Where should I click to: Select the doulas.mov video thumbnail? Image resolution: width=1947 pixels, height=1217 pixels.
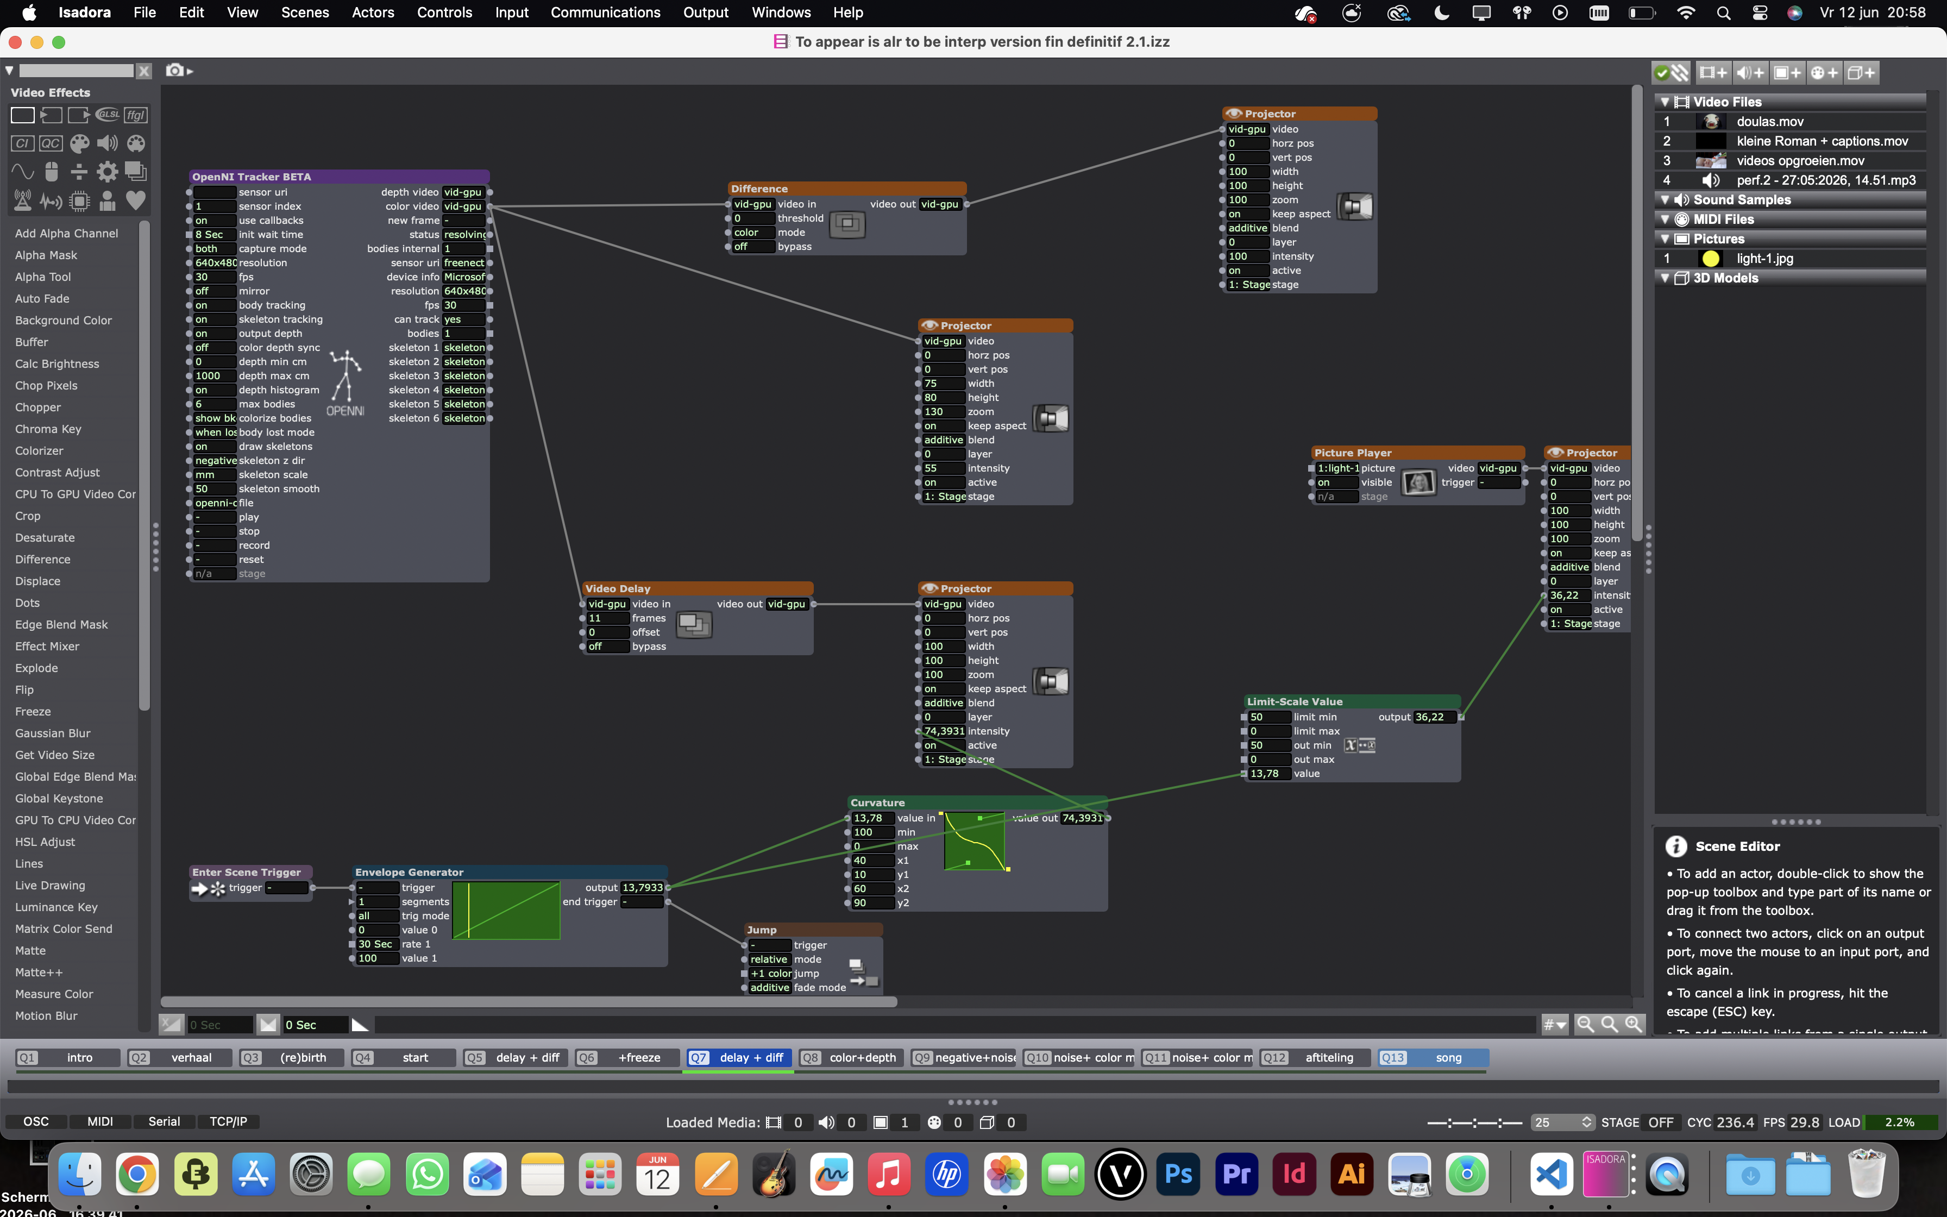click(x=1711, y=122)
